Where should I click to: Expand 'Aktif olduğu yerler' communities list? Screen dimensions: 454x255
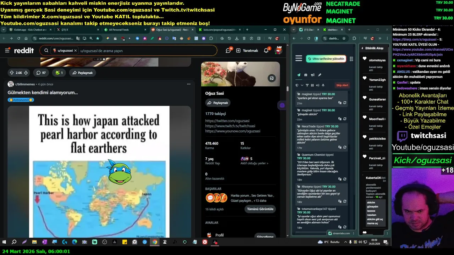254,163
